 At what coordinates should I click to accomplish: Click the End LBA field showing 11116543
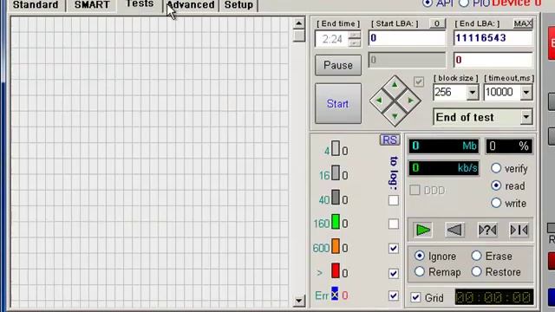tap(493, 38)
